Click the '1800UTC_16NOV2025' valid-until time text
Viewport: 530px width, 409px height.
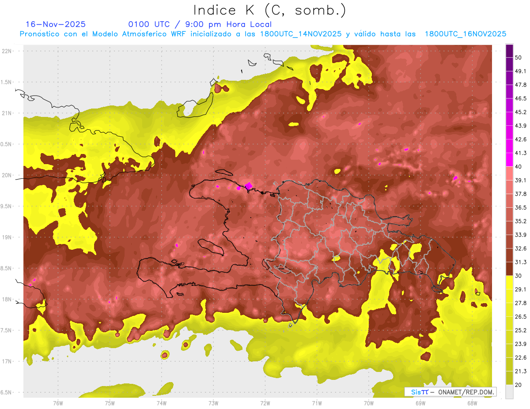click(x=466, y=34)
